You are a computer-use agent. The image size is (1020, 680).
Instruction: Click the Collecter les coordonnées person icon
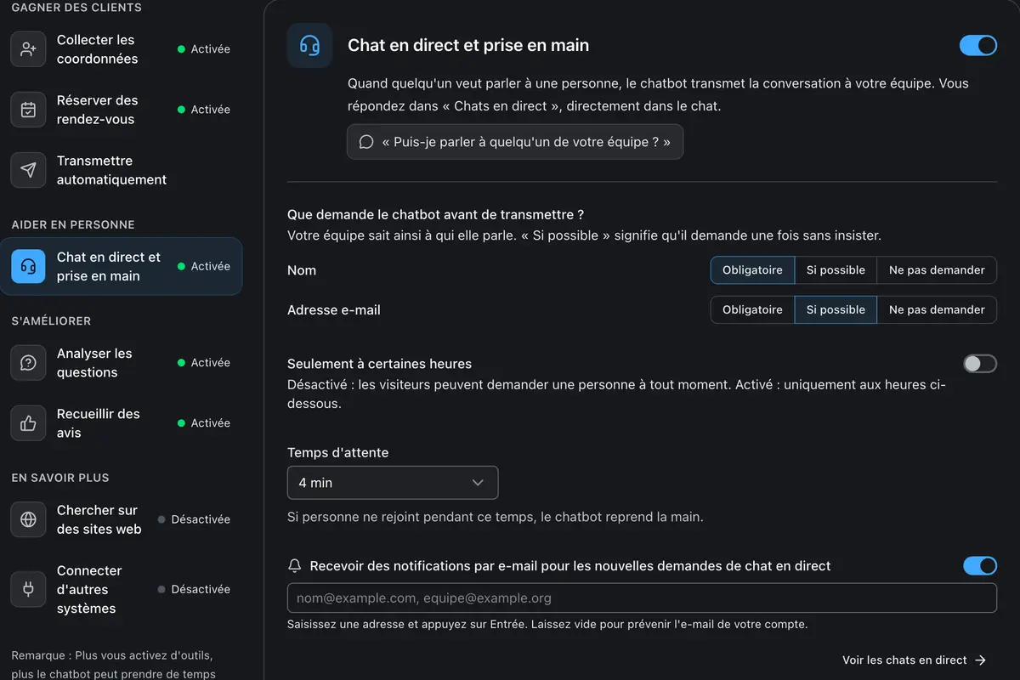pyautogui.click(x=28, y=49)
